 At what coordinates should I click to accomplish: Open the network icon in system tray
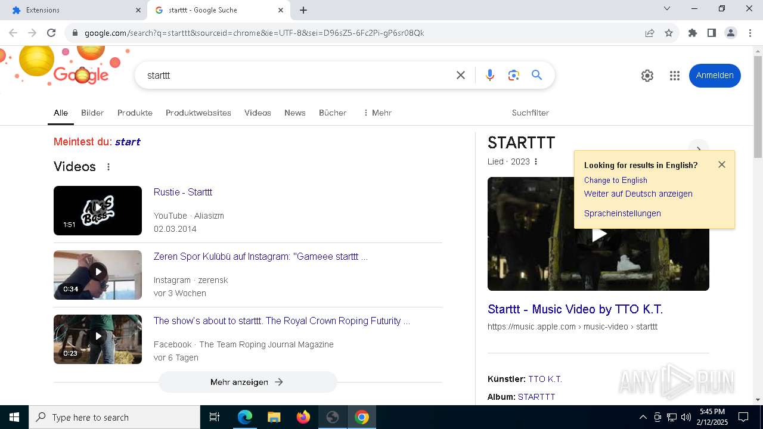click(672, 417)
